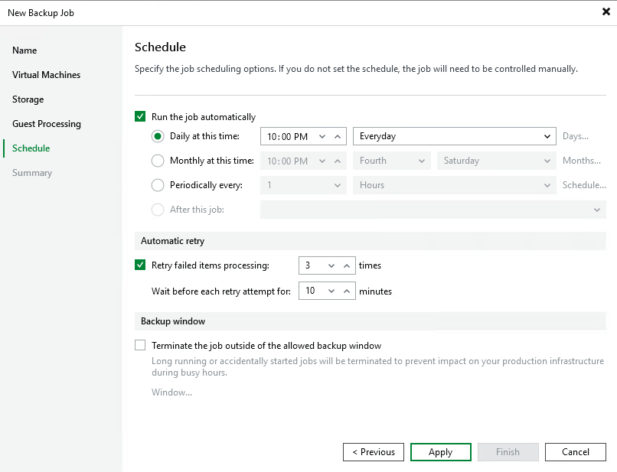Image resolution: width=617 pixels, height=472 pixels.
Task: Uncheck Retry failed items processing
Action: tap(140, 265)
